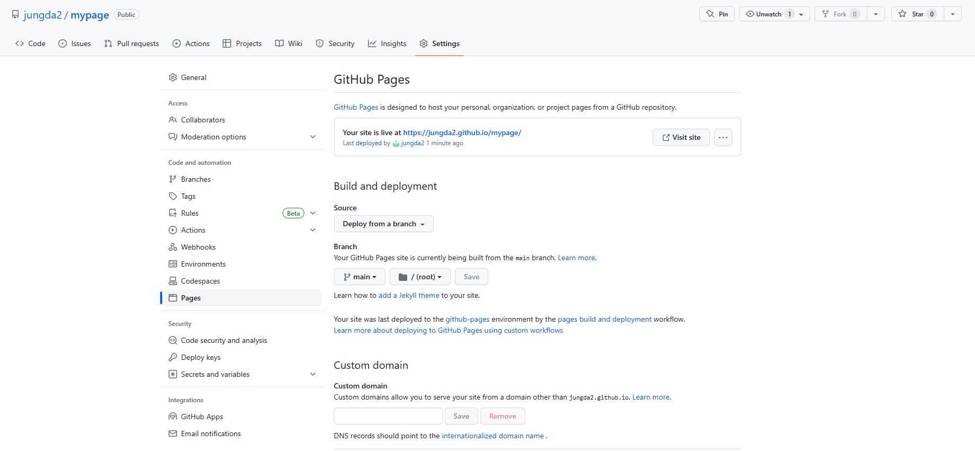Viewport: 975px width, 451px height.
Task: Expand Moderation options section
Action: [313, 137]
